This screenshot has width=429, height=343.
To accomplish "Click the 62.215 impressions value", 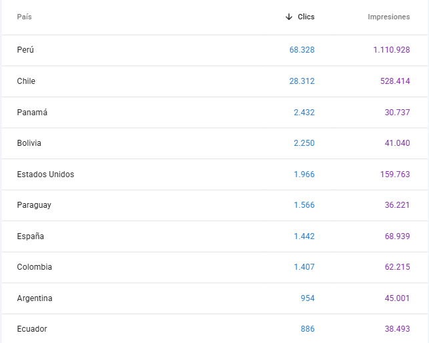I will tap(397, 267).
